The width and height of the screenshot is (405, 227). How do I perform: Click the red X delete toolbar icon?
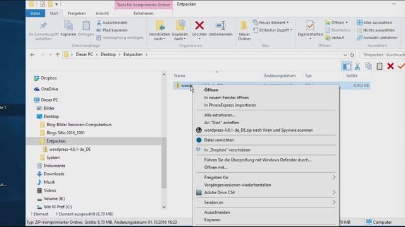pyautogui.click(x=390, y=66)
